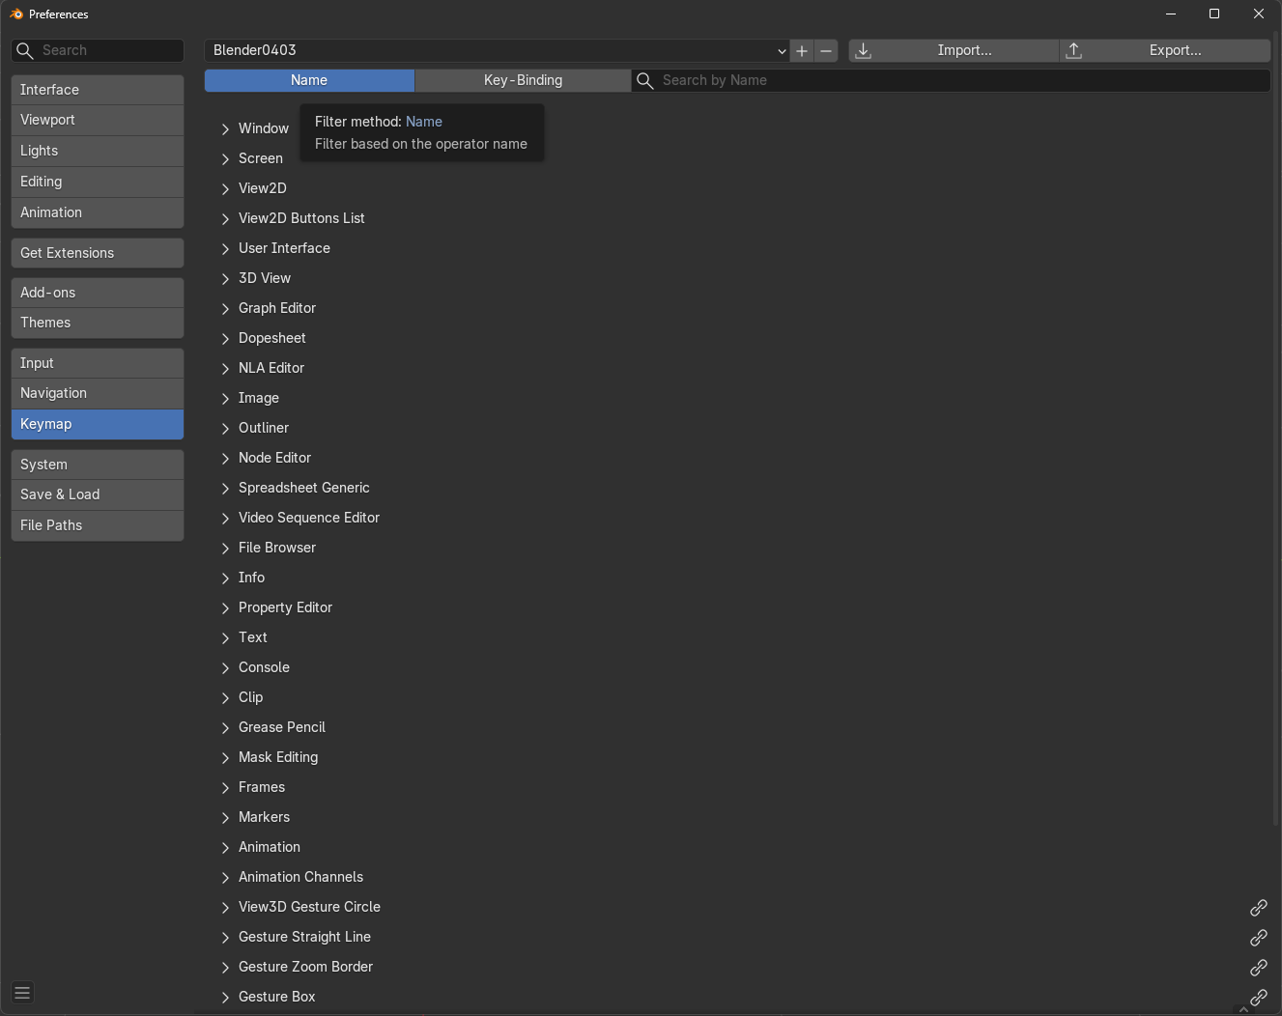
Task: Expand the Mask Editing keymap section
Action: point(225,758)
